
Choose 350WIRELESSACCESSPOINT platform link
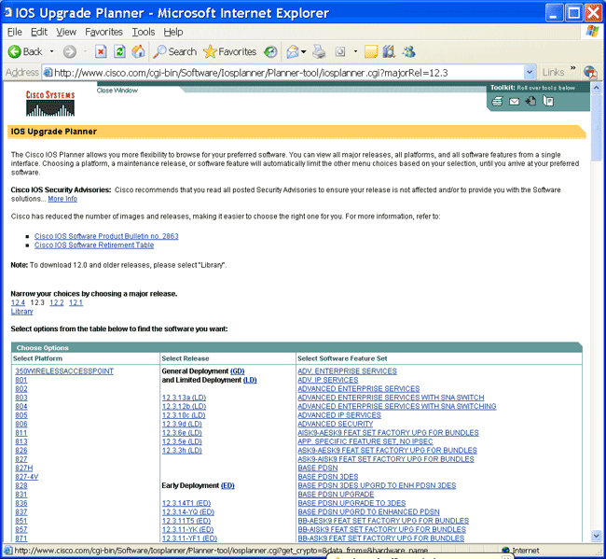(x=64, y=371)
